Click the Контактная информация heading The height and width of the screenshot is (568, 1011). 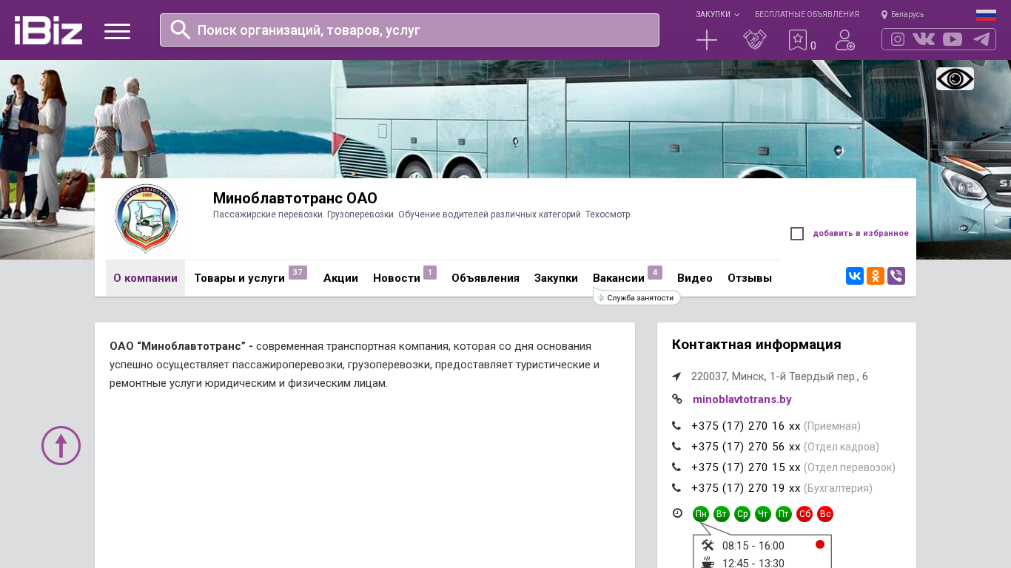[x=756, y=345]
